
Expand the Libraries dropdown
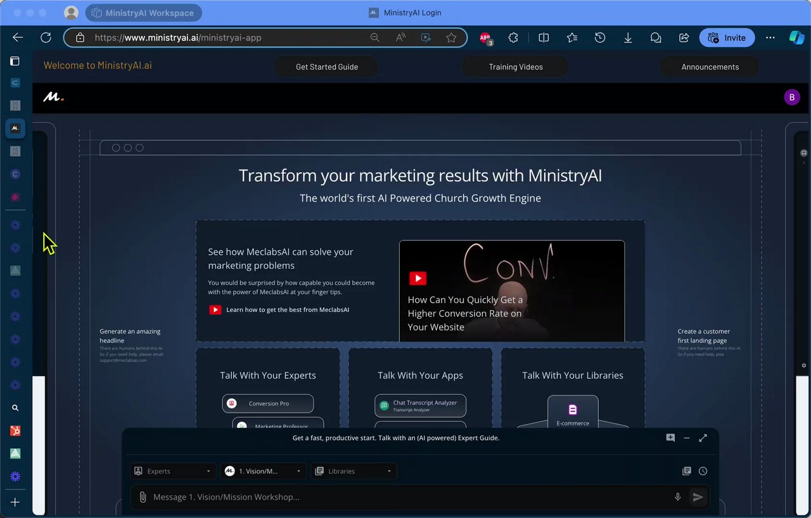(354, 471)
